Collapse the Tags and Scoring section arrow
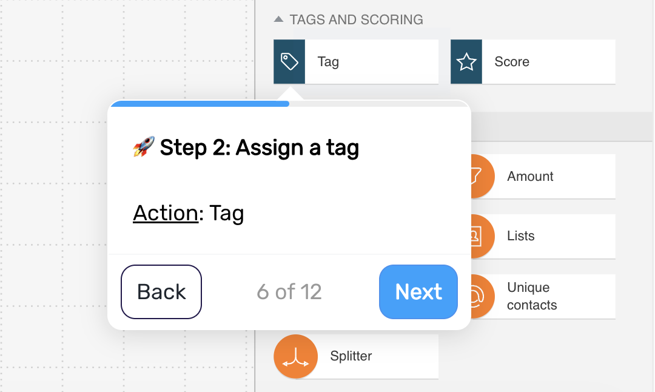The width and height of the screenshot is (655, 392). tap(278, 19)
